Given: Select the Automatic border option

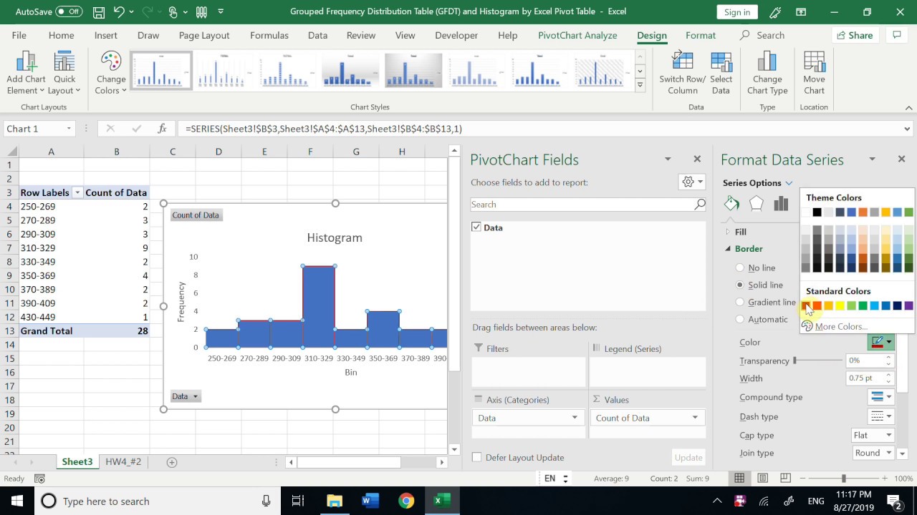Looking at the screenshot, I should pyautogui.click(x=740, y=319).
